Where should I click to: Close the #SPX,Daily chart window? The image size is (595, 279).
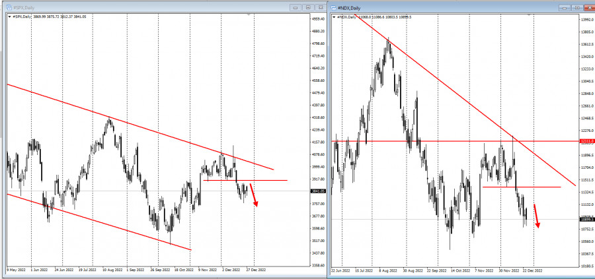pyautogui.click(x=321, y=7)
